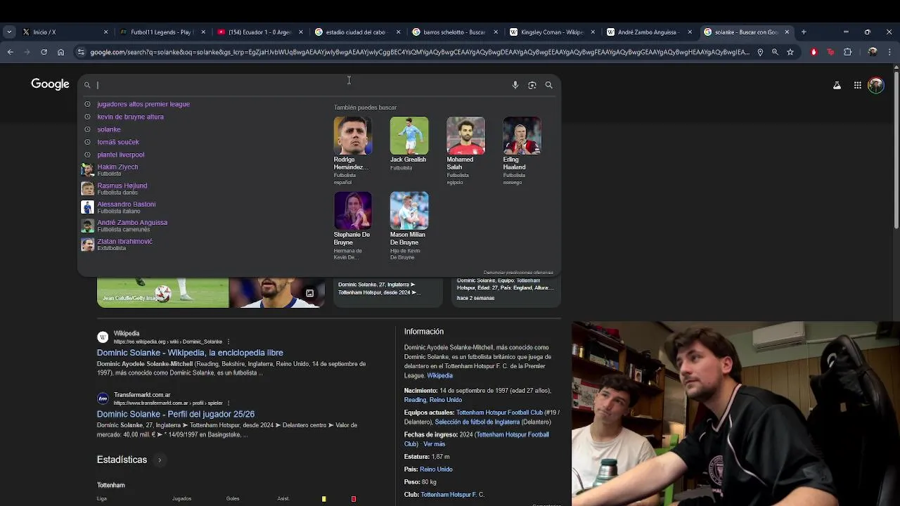Open Dominic Solanke Transfermarkt profile result
The image size is (900, 506).
coord(176,414)
